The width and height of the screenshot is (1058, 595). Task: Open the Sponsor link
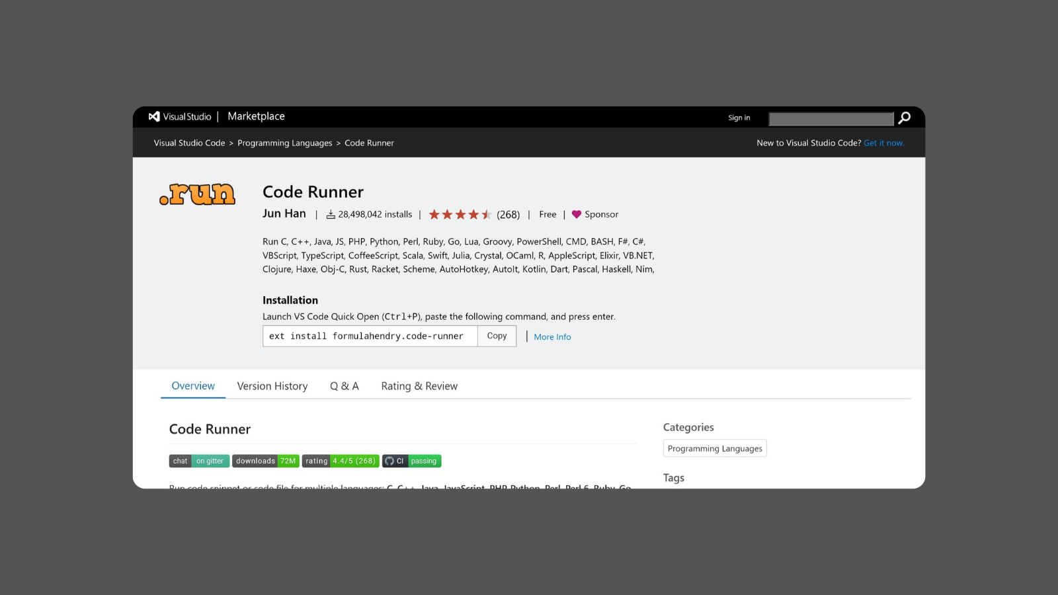click(601, 214)
